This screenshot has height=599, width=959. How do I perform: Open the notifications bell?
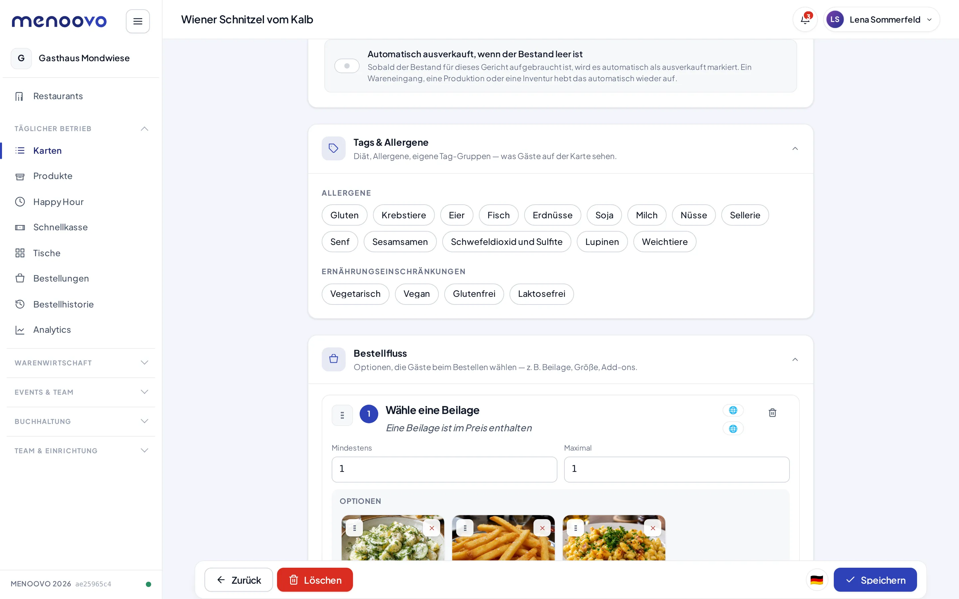click(805, 19)
